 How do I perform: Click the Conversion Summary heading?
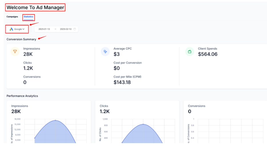[21, 39]
